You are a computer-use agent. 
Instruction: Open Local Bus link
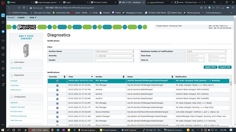[15, 86]
